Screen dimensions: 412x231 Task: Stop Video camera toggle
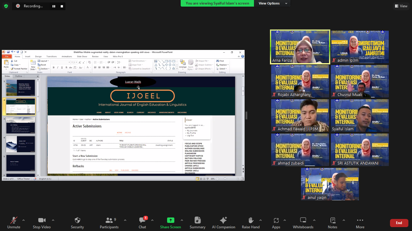42,220
